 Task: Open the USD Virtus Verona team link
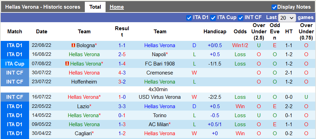click(160, 97)
